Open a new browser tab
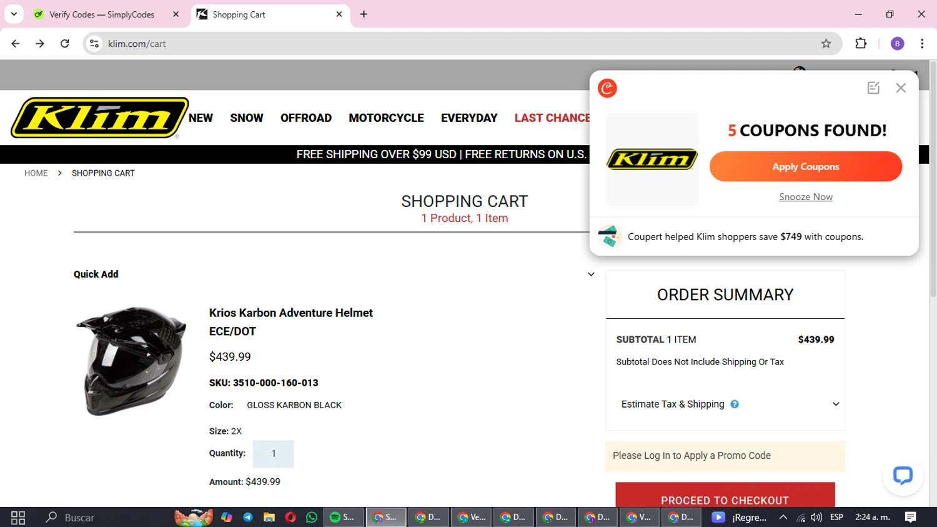The image size is (937, 527). pyautogui.click(x=364, y=14)
